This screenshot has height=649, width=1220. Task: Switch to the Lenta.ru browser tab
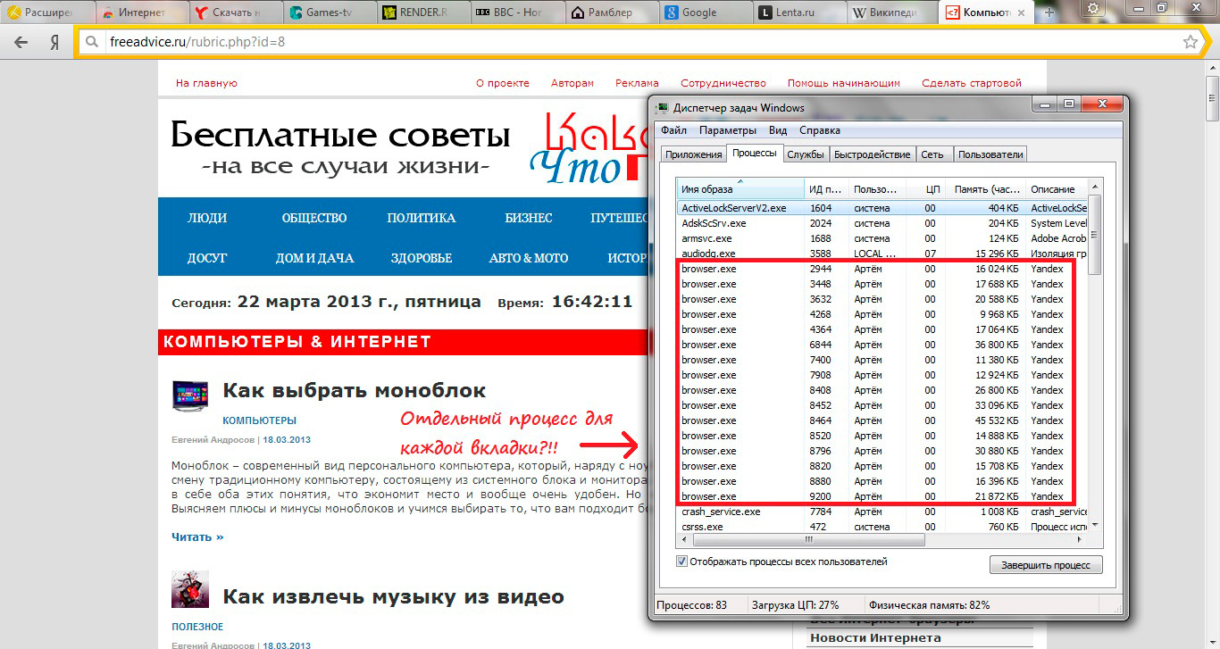(x=798, y=12)
